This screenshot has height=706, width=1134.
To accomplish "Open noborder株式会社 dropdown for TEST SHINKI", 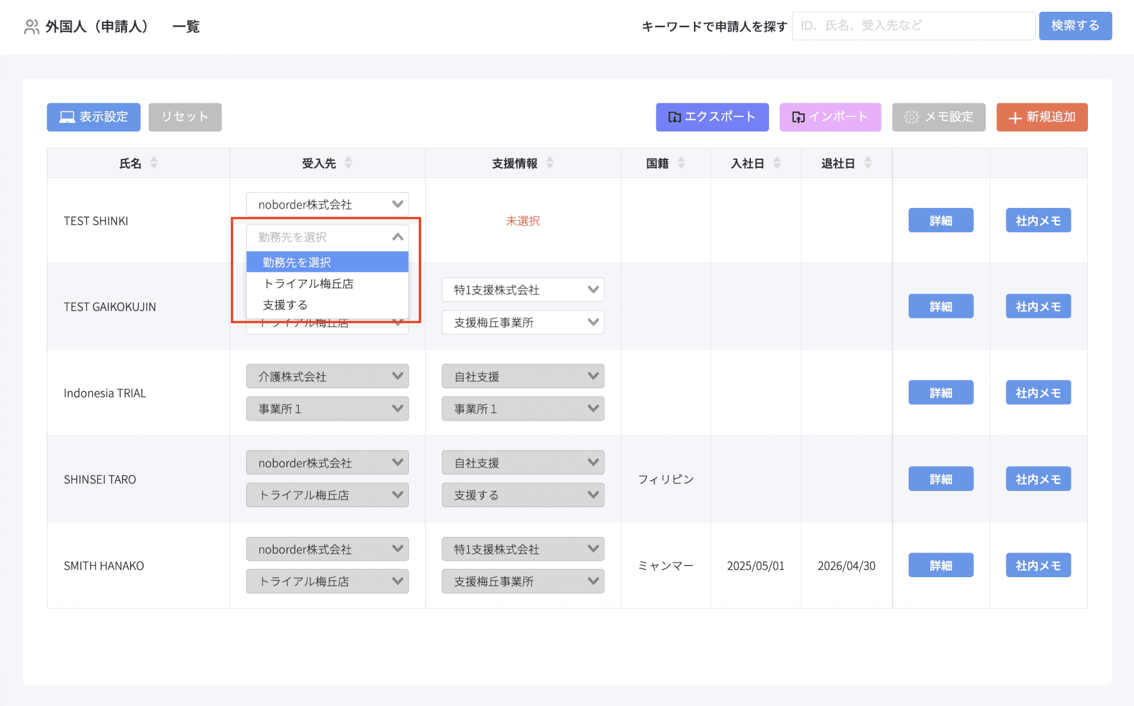I will pos(327,204).
